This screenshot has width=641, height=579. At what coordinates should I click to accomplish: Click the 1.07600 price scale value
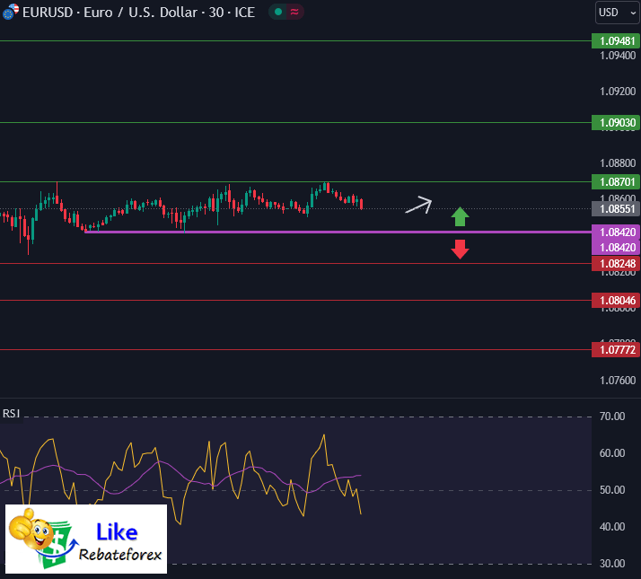click(618, 381)
